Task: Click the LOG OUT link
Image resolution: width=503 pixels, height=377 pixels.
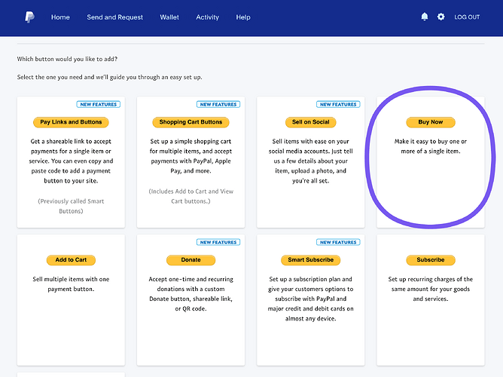Action: [x=467, y=17]
